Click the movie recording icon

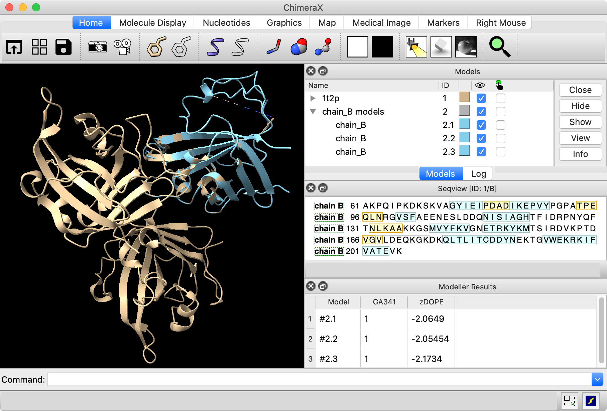tap(122, 47)
